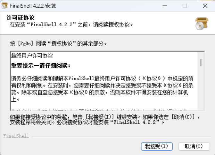Click the FinalShell installer icon in title bar
Screen dimensions: 215x155
(x=5, y=6)
